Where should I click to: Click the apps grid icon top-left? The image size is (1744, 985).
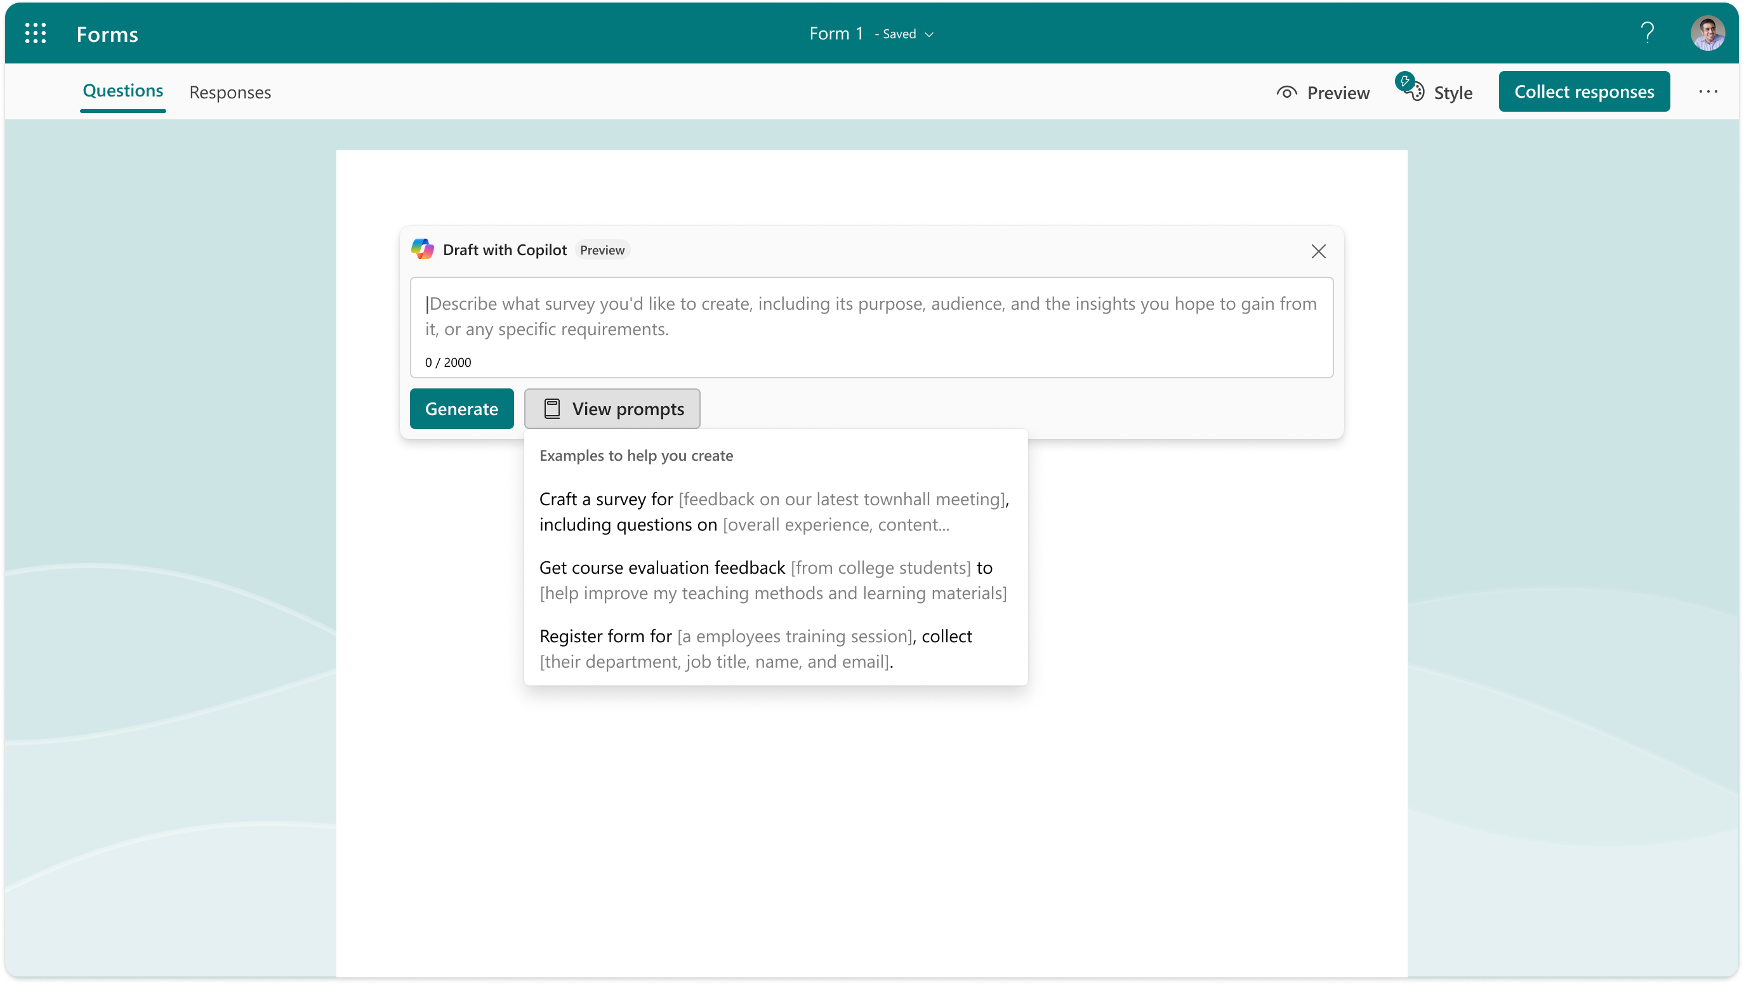pos(32,32)
